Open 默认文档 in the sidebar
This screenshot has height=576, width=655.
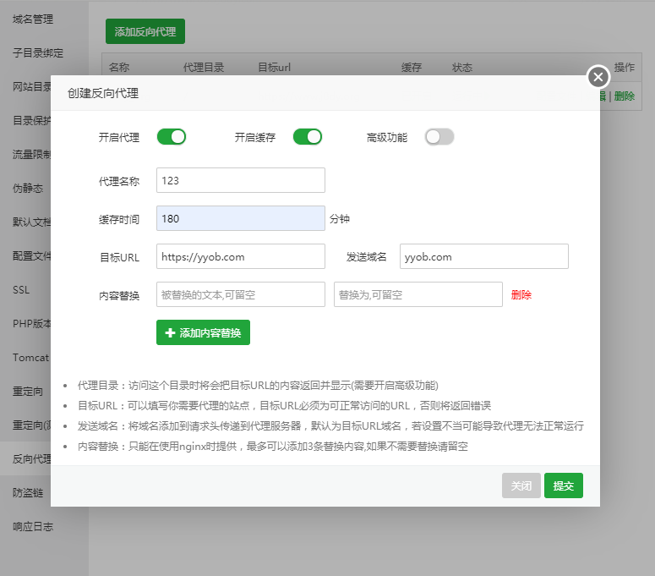(31, 222)
